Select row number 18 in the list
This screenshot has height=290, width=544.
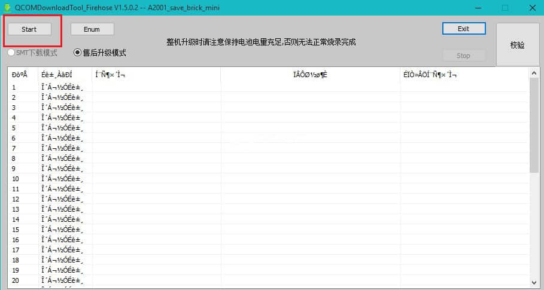tap(267, 260)
